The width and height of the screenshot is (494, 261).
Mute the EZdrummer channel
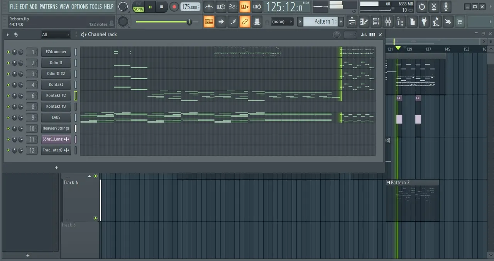pyautogui.click(x=8, y=52)
